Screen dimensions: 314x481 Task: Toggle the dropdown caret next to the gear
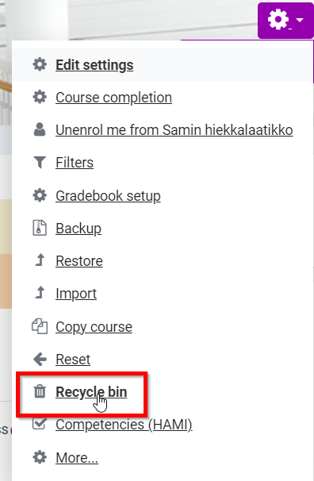click(300, 21)
